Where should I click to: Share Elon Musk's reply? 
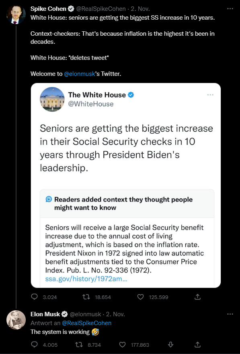(x=197, y=344)
